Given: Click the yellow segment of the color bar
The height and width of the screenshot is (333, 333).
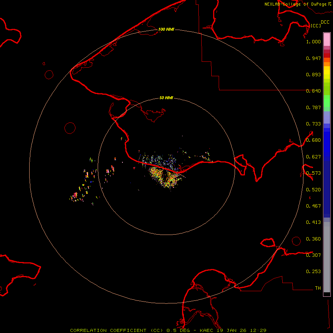Looking at the screenshot, I should tap(327, 73).
